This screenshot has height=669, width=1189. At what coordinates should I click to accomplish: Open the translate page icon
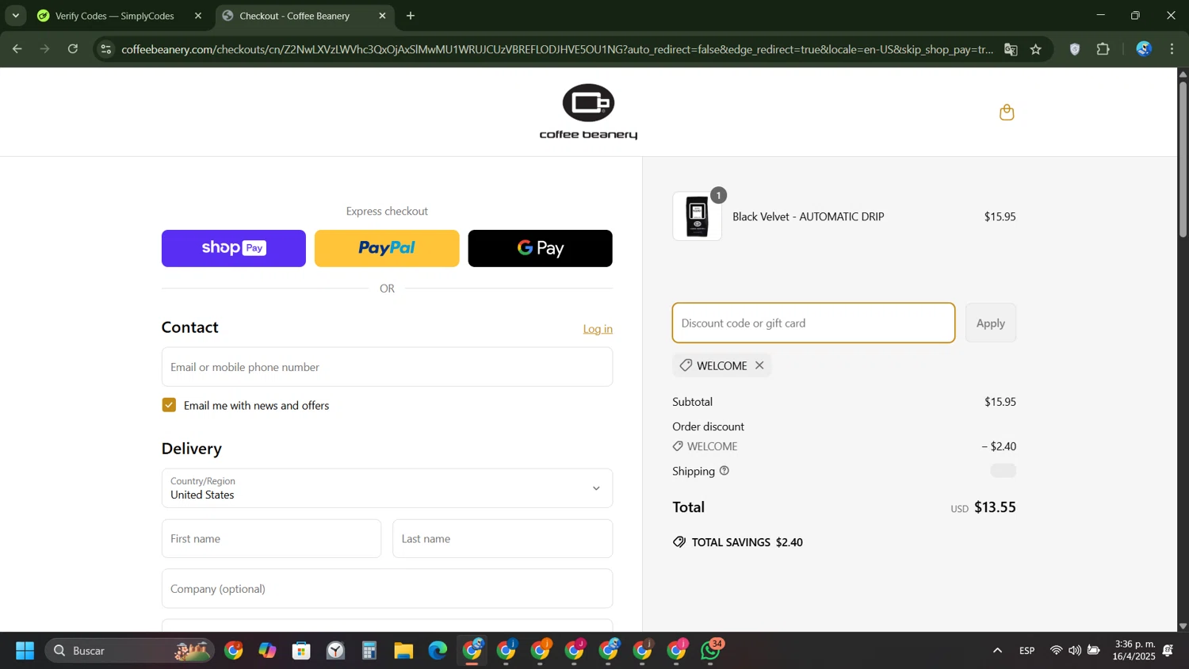(1011, 49)
